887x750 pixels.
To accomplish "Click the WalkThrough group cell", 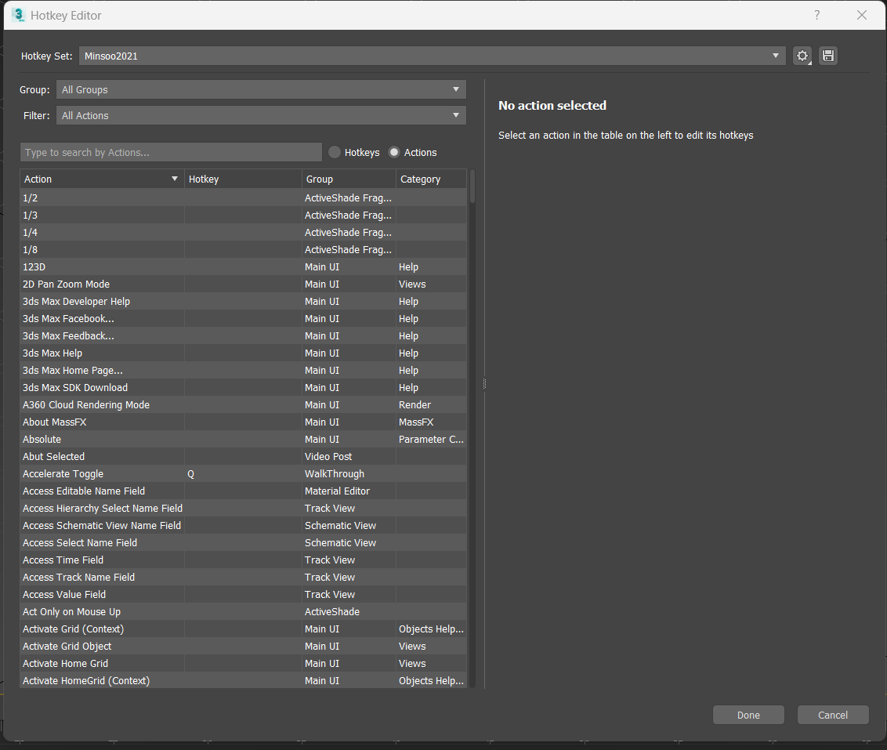I will coord(349,474).
